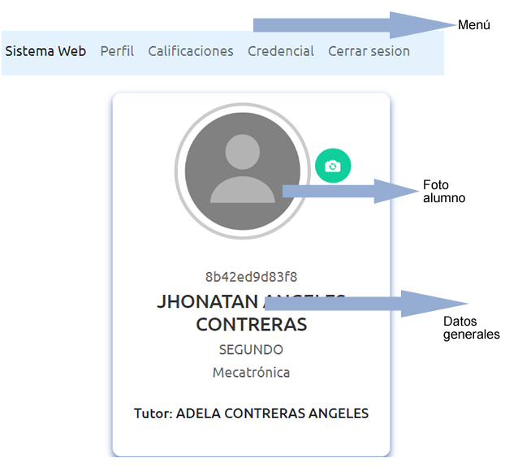Screen dimensions: 518x471
Task: Open the Perfil menu item
Action: coord(117,51)
